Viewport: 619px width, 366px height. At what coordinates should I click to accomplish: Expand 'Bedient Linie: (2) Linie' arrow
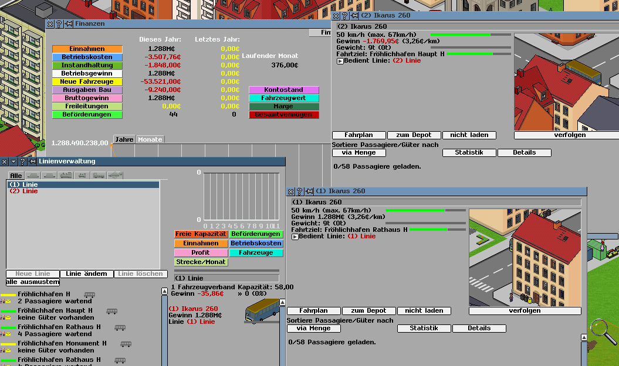click(x=340, y=61)
